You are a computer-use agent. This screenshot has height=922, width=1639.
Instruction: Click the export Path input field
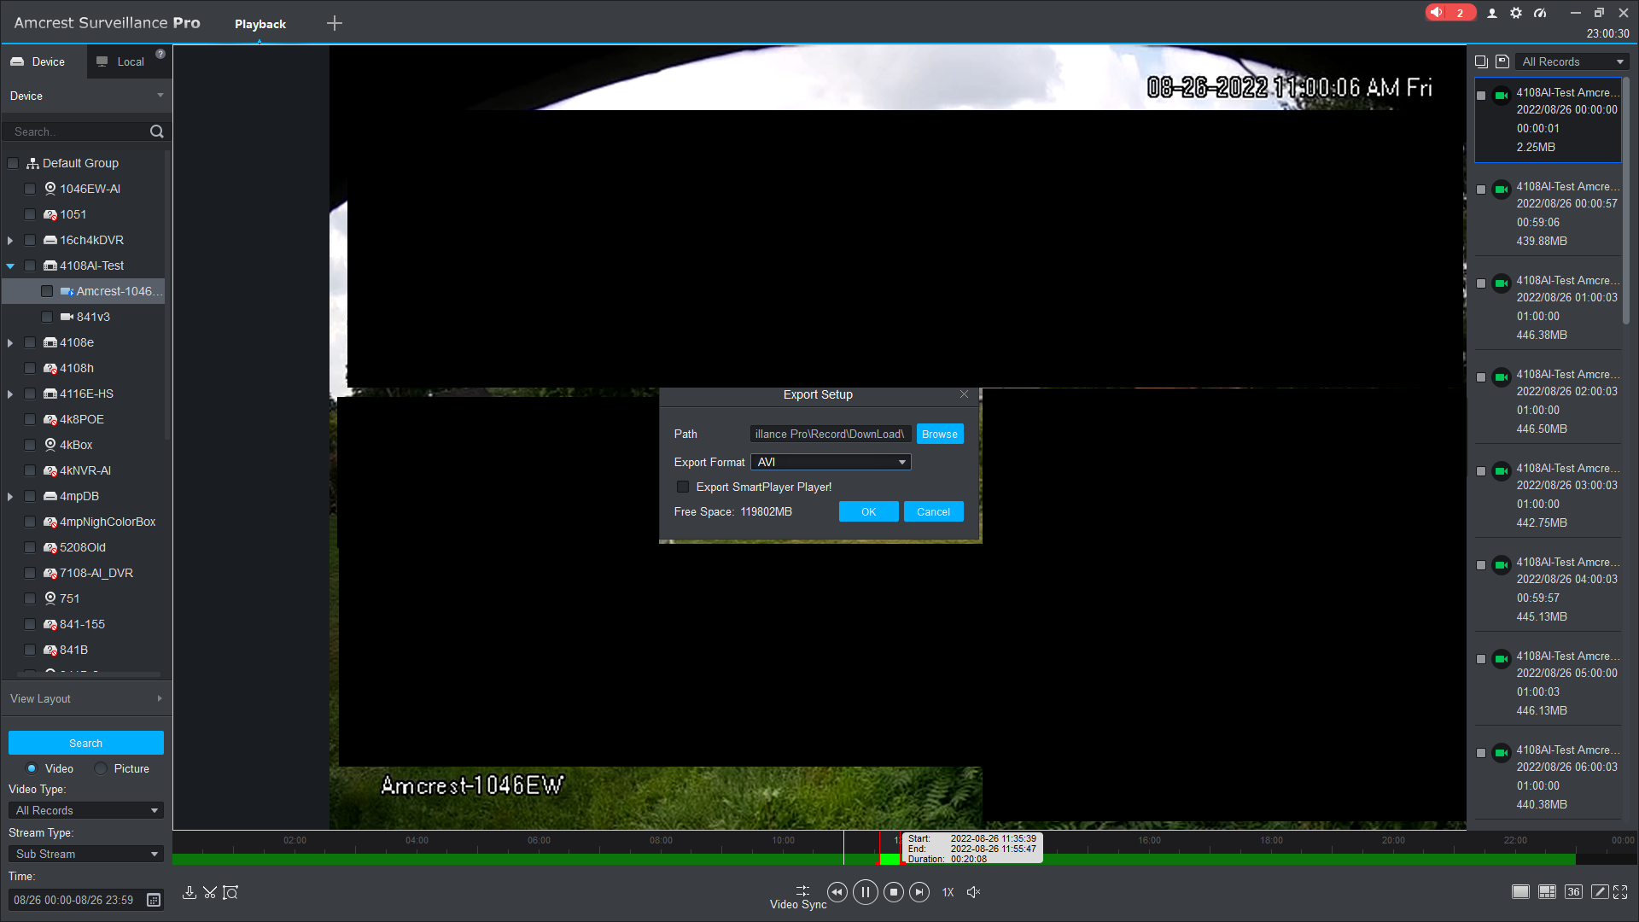831,435
